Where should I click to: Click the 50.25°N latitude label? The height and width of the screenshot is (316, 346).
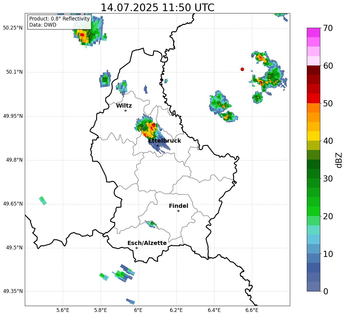coord(13,28)
